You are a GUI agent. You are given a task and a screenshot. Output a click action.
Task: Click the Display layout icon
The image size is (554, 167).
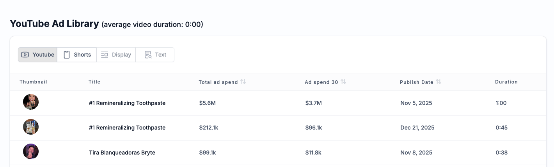coord(105,55)
